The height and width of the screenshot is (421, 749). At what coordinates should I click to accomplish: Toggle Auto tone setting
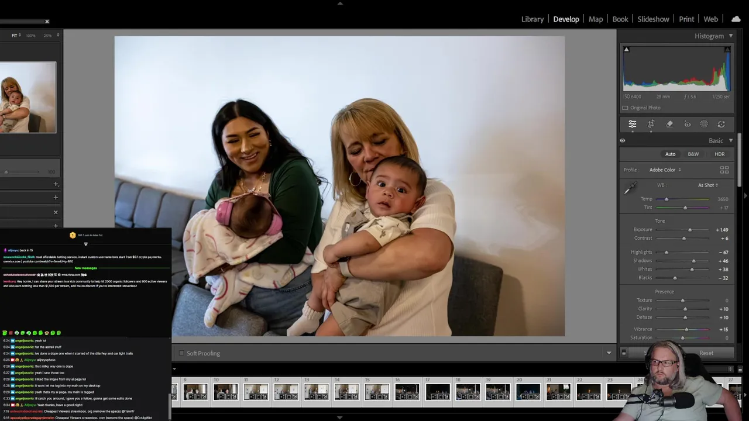click(x=670, y=154)
